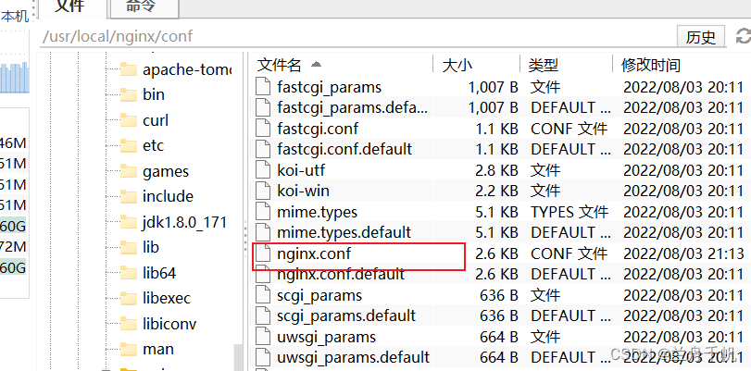Select the etc folder in tree
The image size is (751, 371).
(x=153, y=145)
